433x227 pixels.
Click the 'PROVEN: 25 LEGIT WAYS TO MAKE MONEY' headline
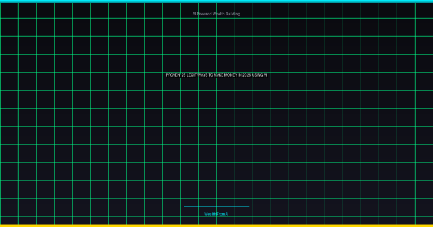click(216, 75)
